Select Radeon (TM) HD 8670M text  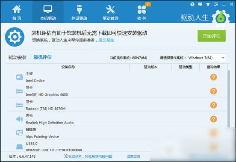[x=46, y=109]
